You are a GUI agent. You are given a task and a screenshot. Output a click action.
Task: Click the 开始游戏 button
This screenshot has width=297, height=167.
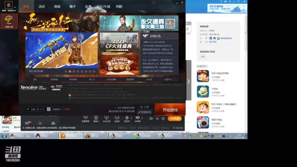coord(170,109)
